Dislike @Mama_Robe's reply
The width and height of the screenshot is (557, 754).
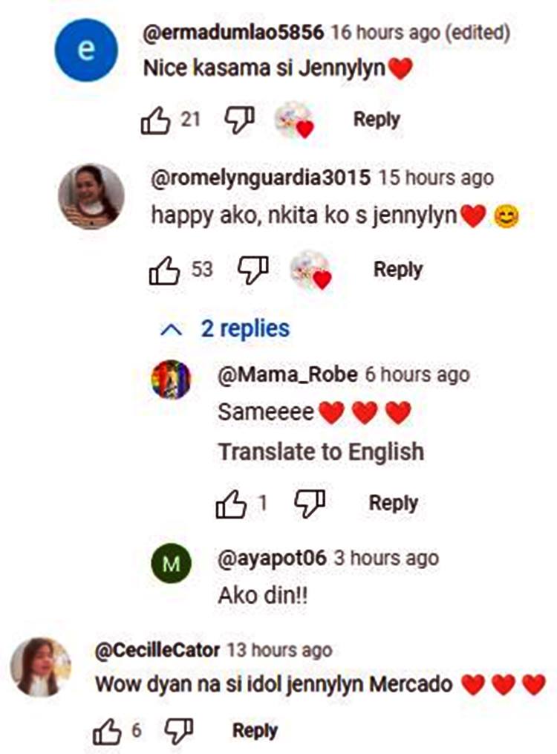(310, 504)
